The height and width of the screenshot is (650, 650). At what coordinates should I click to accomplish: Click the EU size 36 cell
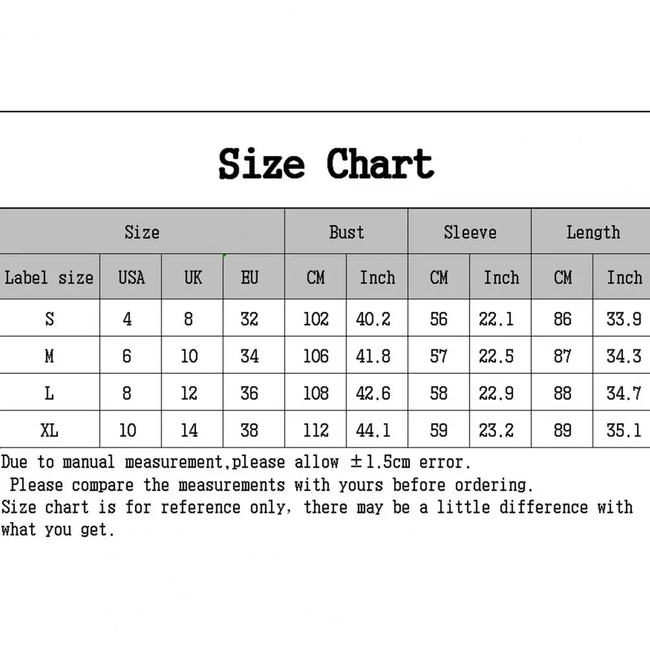254,392
